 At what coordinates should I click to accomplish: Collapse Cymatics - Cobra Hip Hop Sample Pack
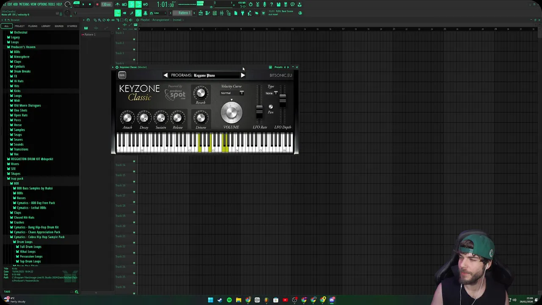click(39, 237)
